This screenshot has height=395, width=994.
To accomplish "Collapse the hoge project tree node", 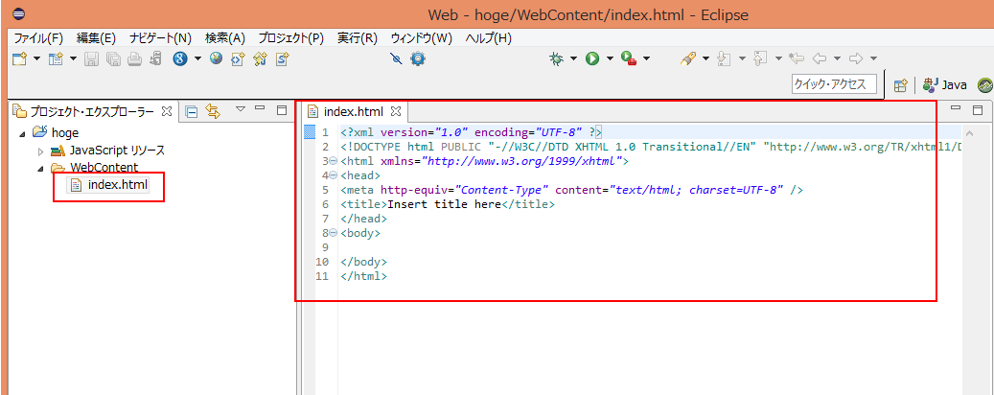I will pyautogui.click(x=23, y=133).
